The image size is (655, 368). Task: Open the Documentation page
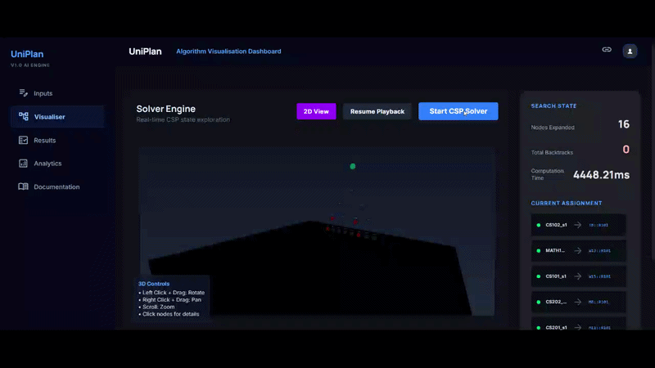pyautogui.click(x=57, y=187)
